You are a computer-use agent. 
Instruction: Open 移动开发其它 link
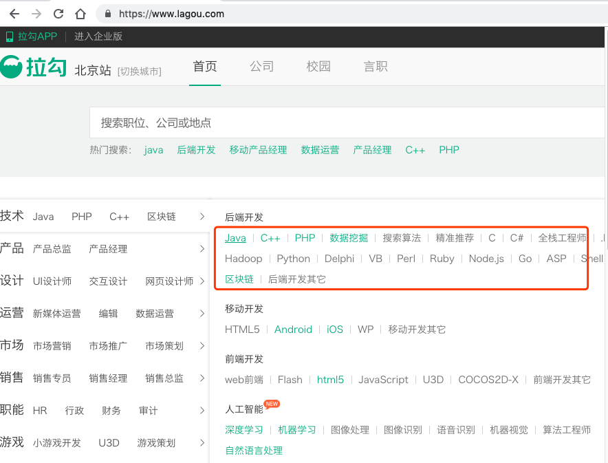click(417, 330)
